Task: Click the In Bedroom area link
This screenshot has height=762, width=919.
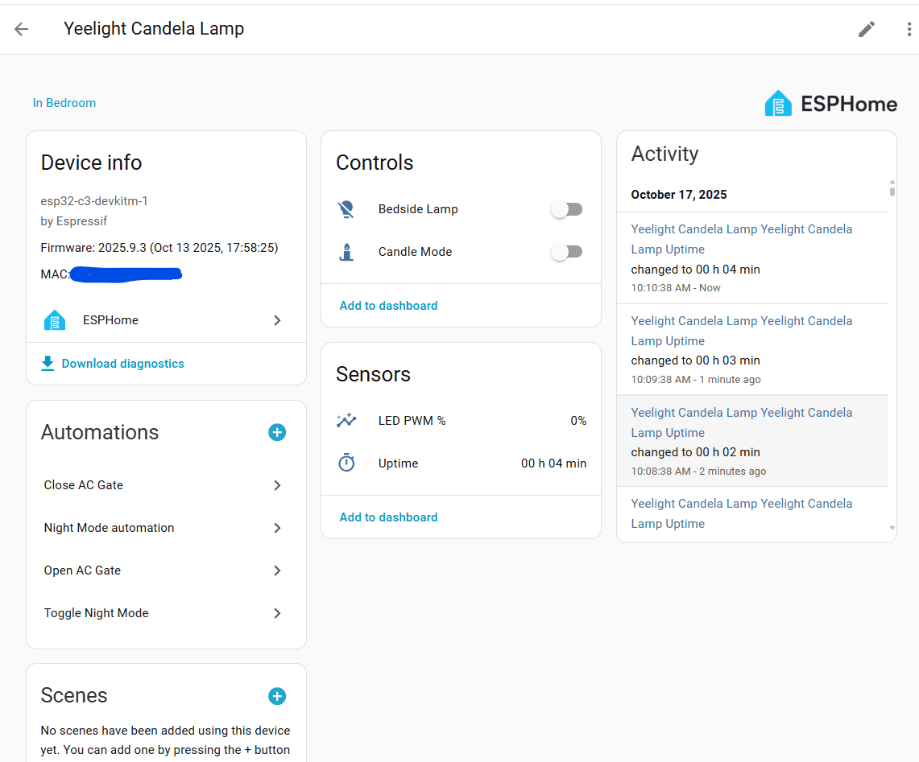Action: pos(64,103)
